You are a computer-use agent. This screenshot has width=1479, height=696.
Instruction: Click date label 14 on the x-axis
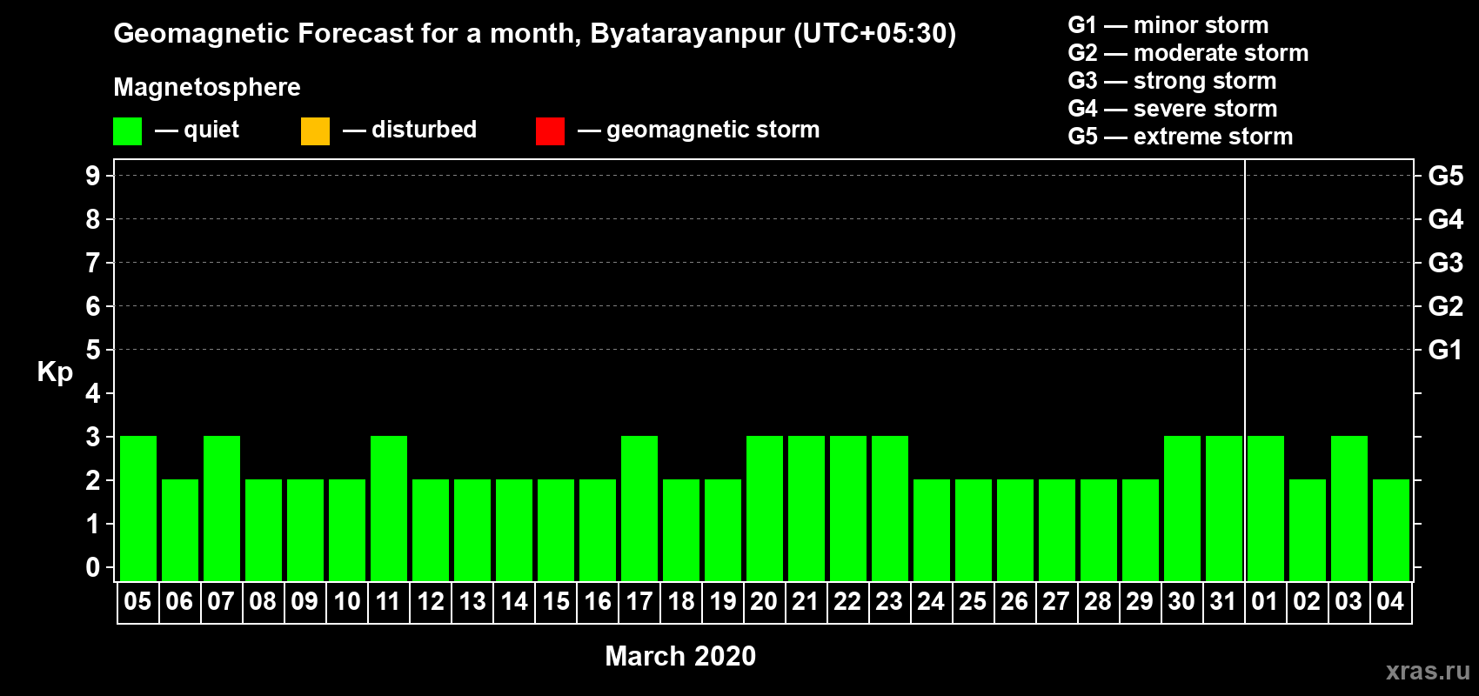[513, 602]
